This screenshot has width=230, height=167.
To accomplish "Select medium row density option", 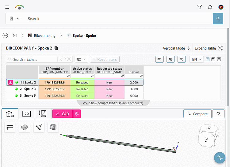I will pos(213,59).
